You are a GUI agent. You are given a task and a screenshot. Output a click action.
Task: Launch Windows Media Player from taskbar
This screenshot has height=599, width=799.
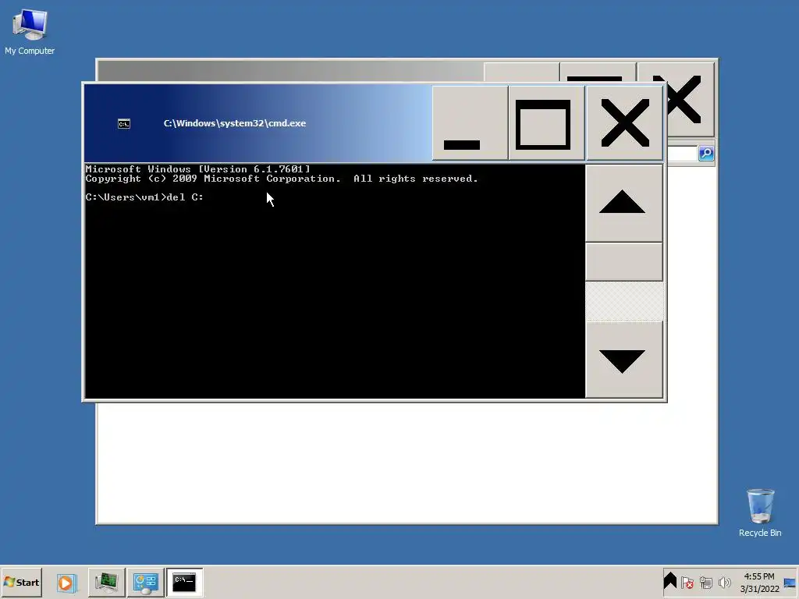coord(66,582)
